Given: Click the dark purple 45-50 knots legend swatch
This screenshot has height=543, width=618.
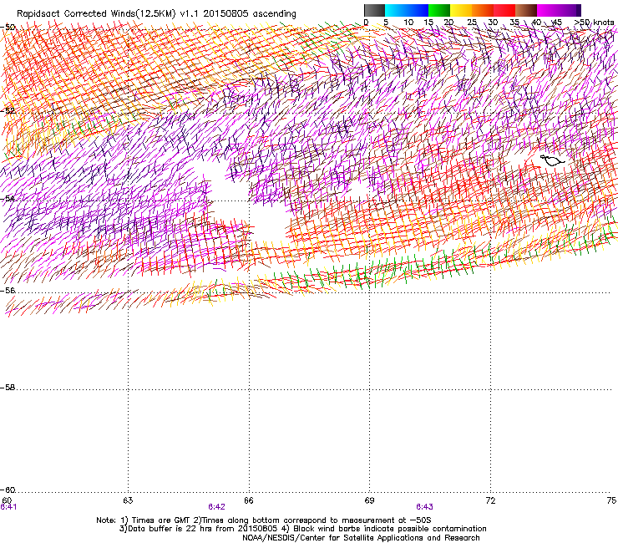Looking at the screenshot, I should click(x=570, y=10).
